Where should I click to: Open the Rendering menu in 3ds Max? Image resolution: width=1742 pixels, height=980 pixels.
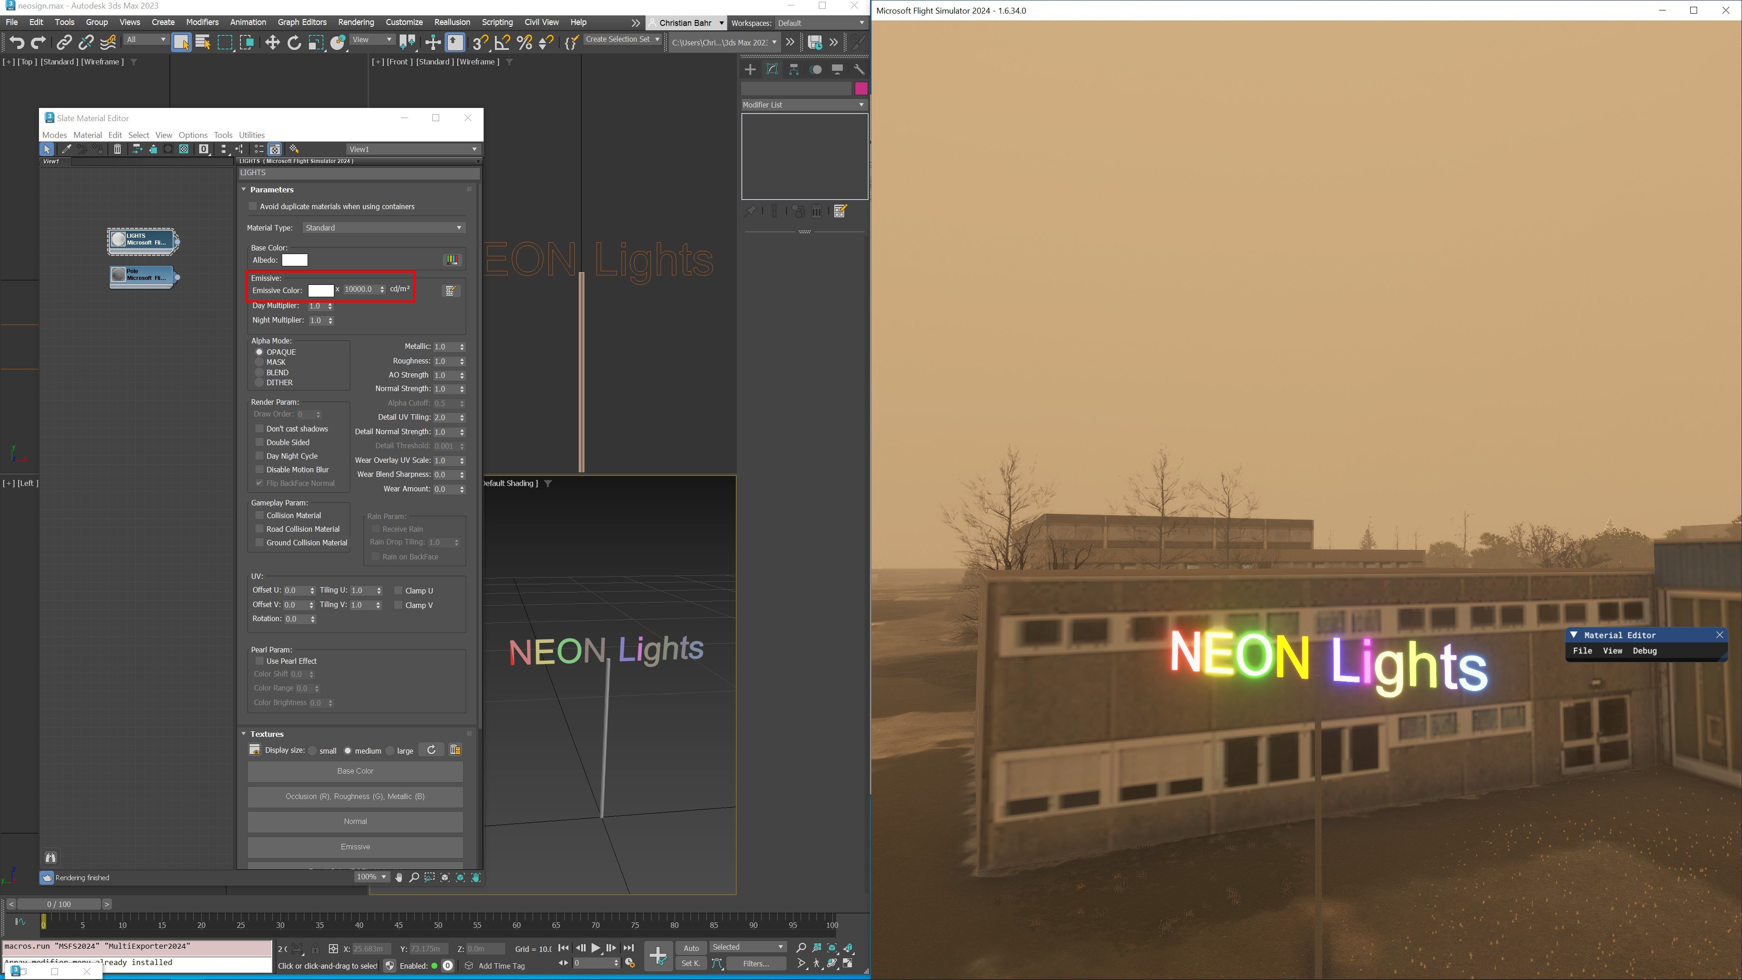(x=356, y=22)
